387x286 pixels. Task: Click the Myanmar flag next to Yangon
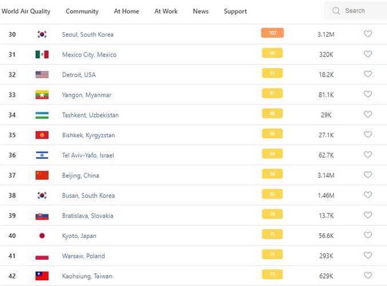click(x=42, y=95)
